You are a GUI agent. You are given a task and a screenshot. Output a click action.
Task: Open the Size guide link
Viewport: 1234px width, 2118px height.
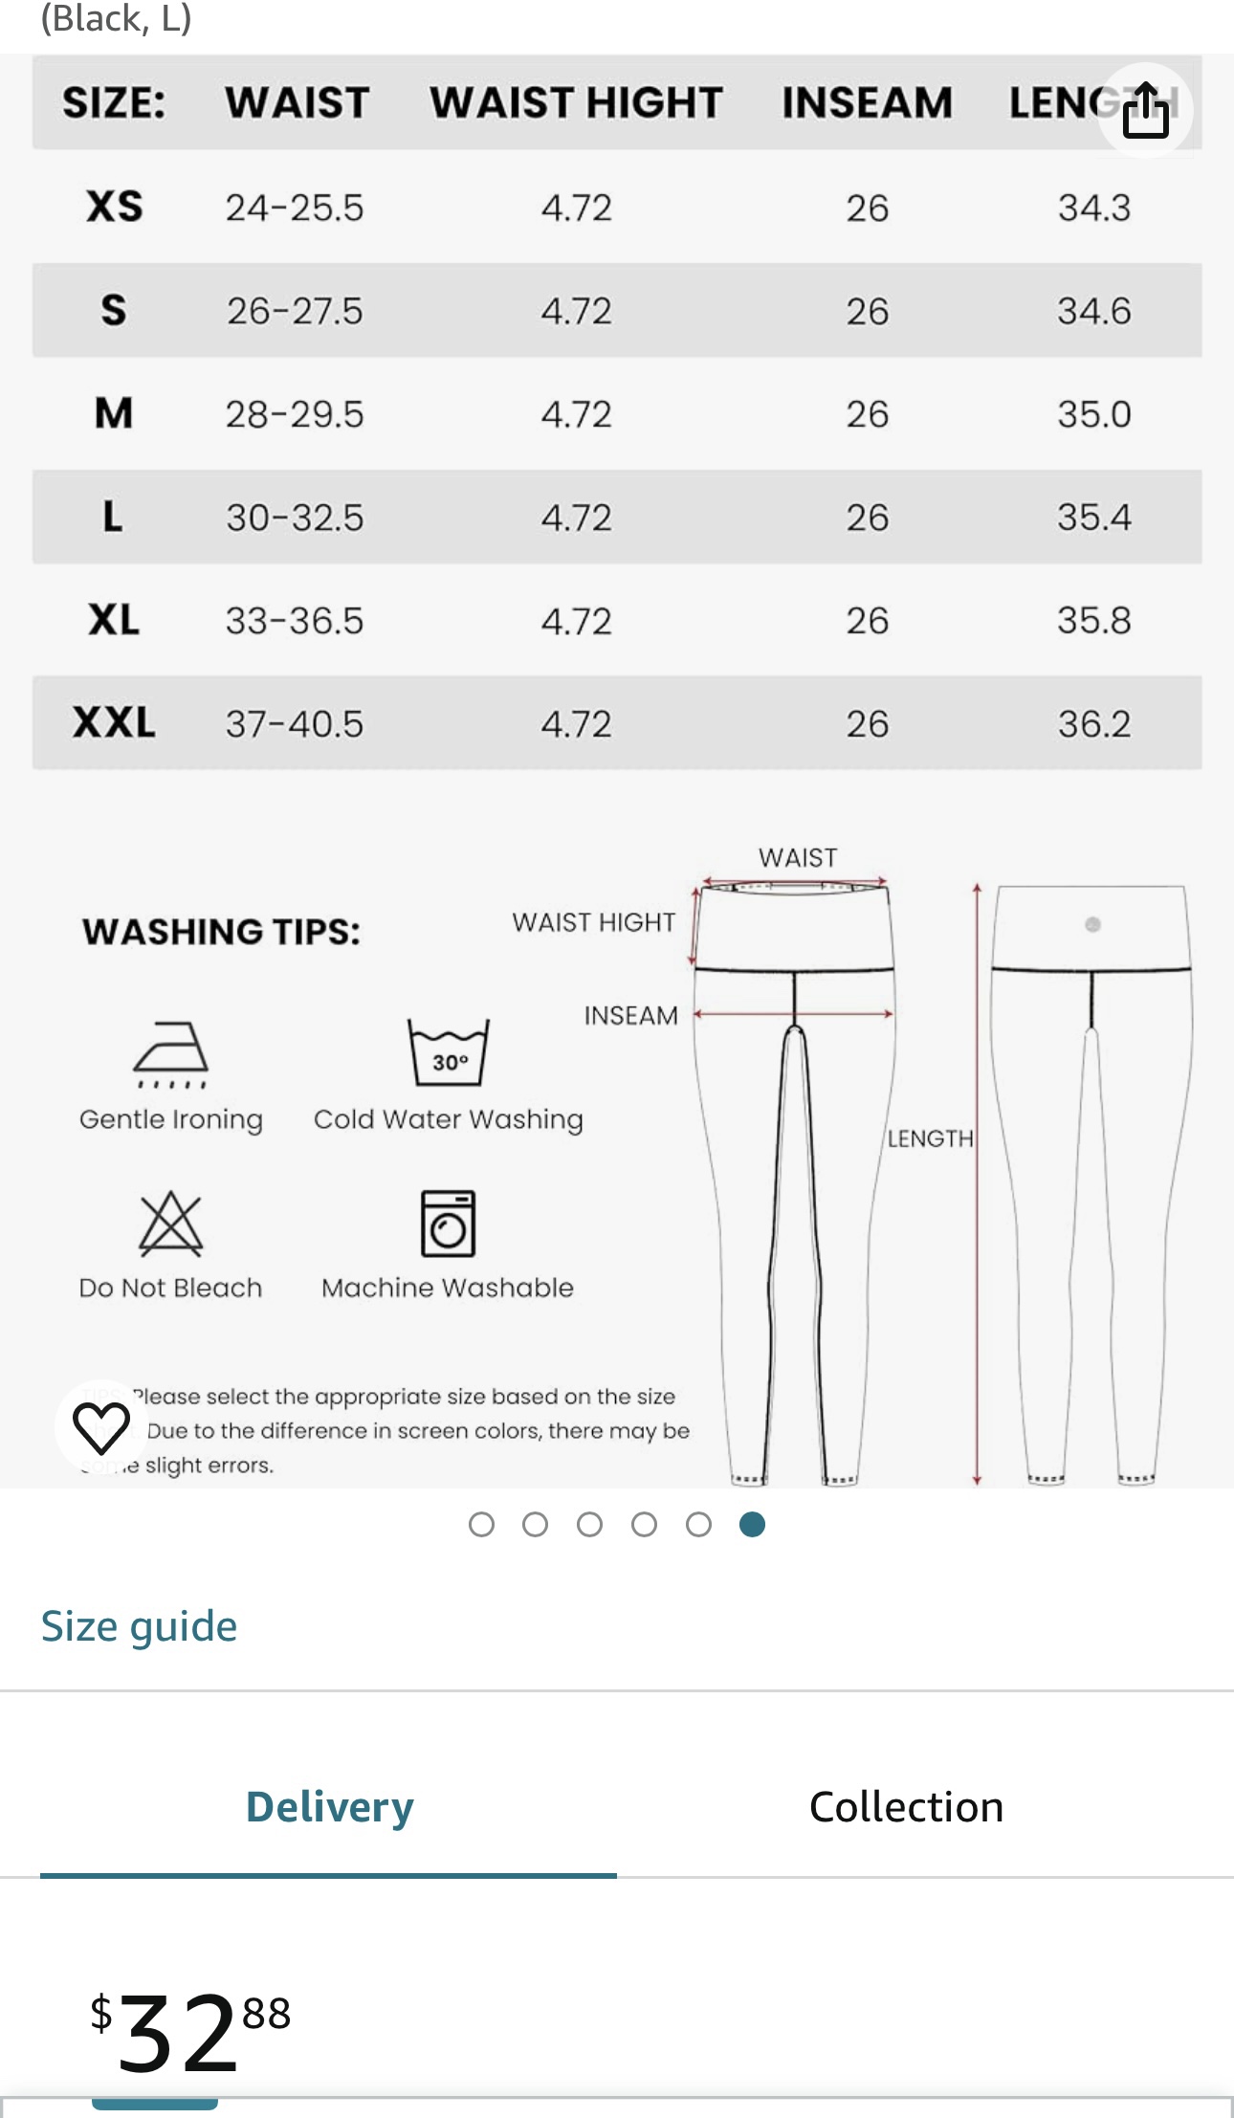coord(138,1624)
